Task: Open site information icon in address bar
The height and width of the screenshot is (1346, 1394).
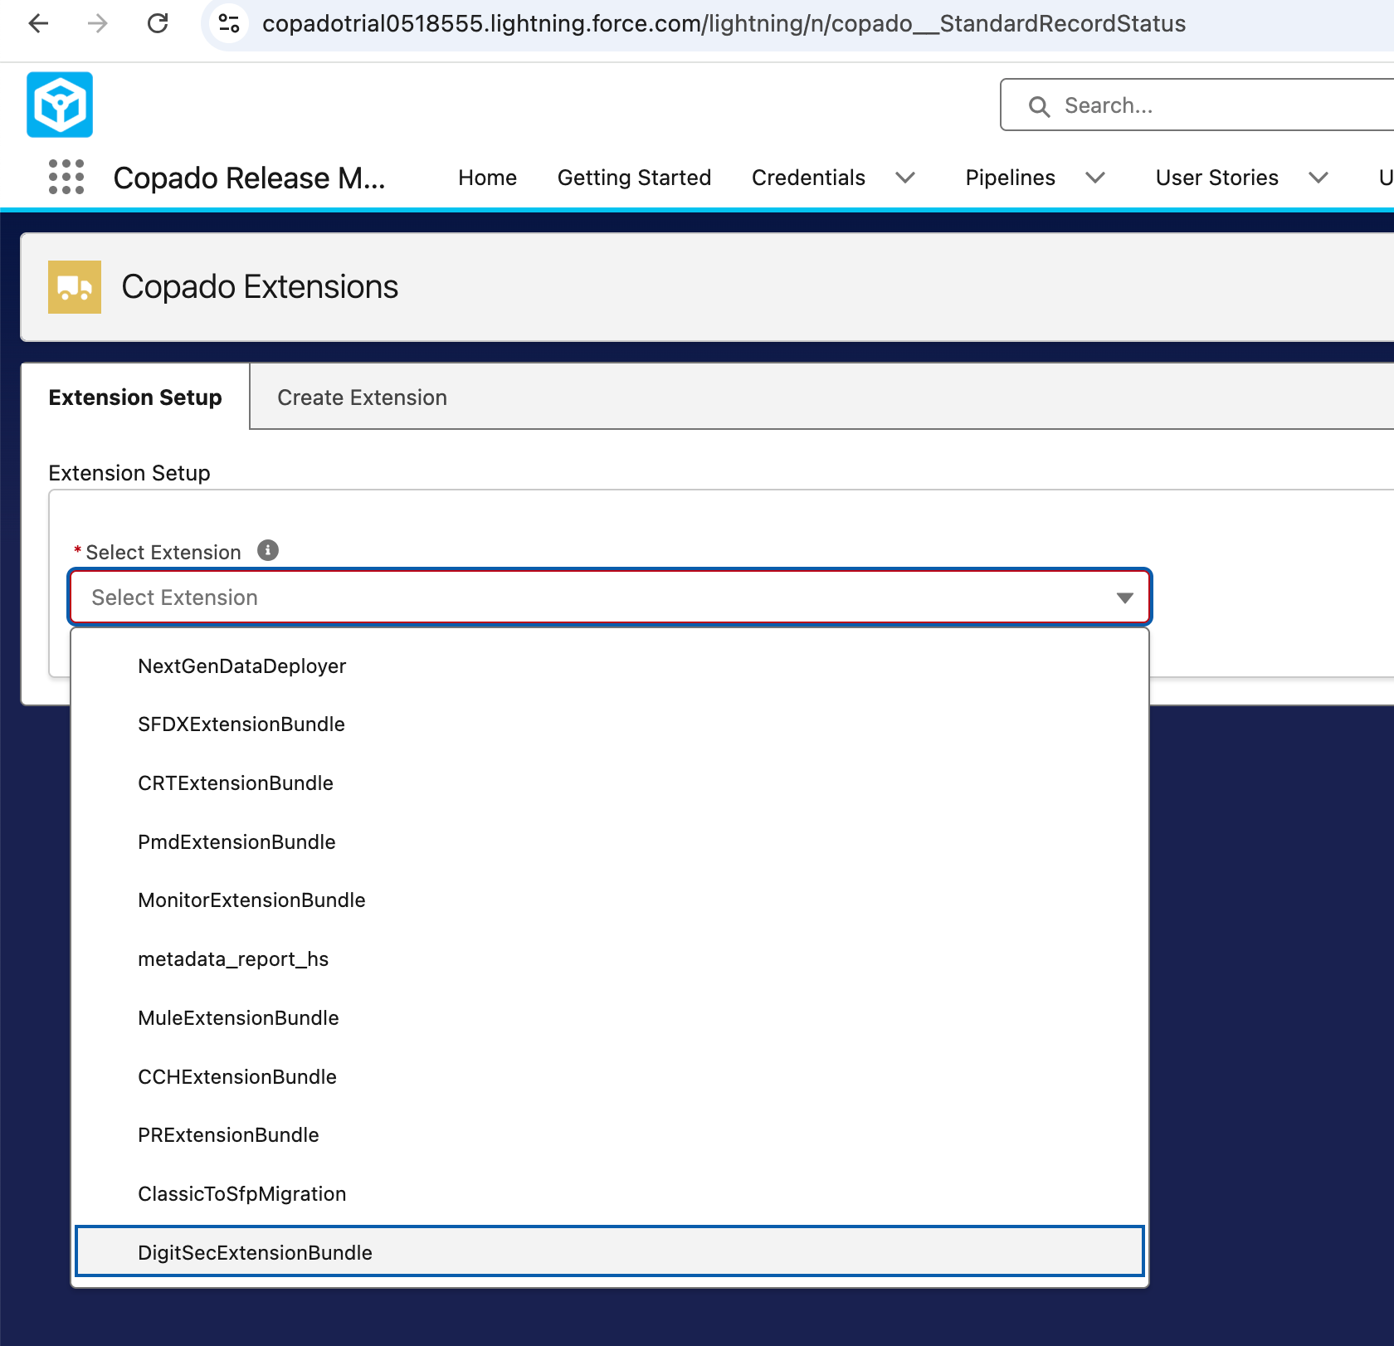Action: 229,23
